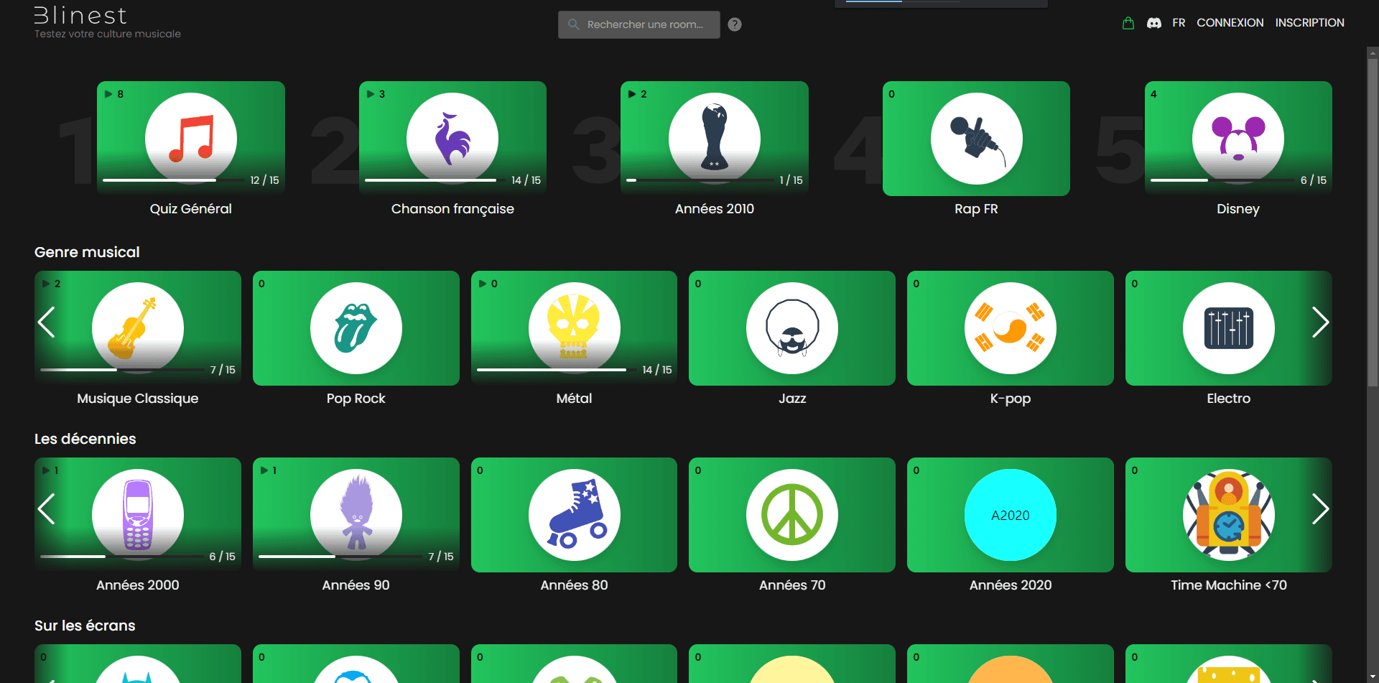Click the help question mark icon
Image resolution: width=1379 pixels, height=683 pixels.
tap(734, 24)
